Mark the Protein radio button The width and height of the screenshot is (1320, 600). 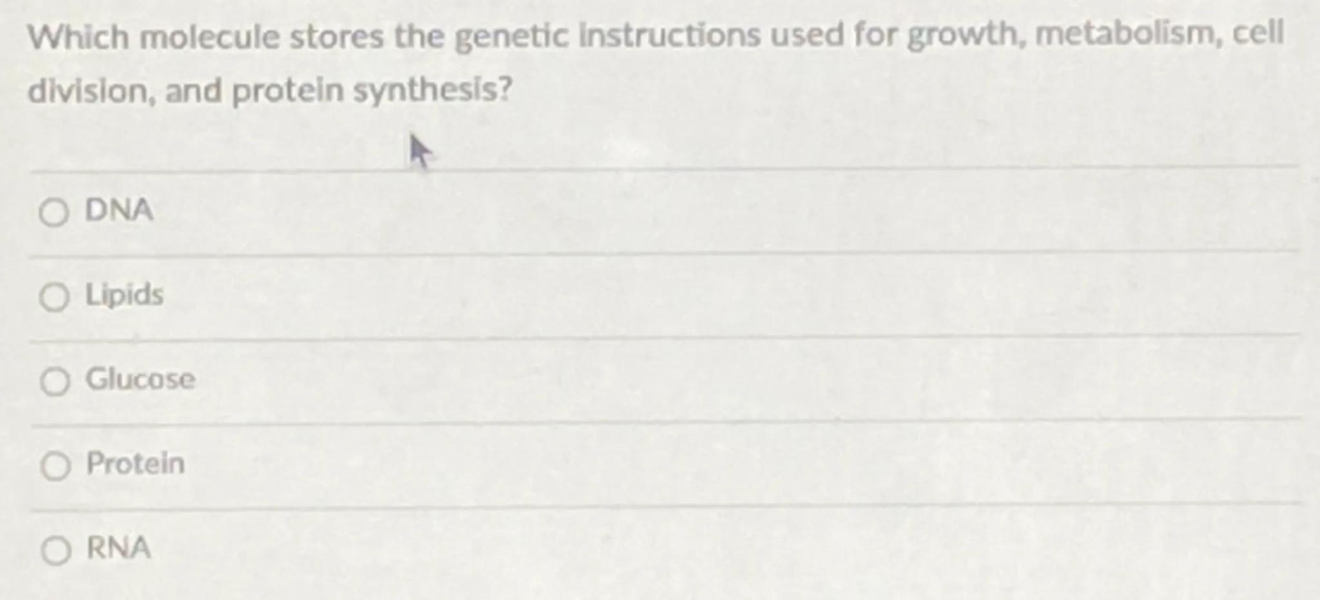pos(55,466)
